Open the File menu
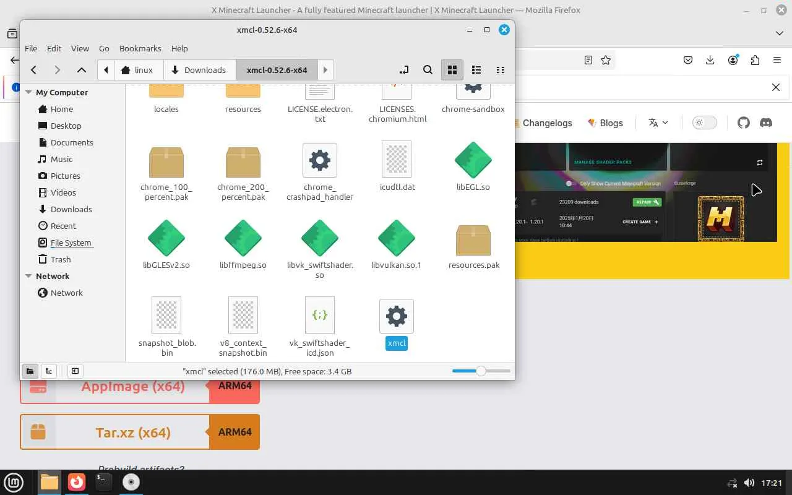This screenshot has width=792, height=495. click(31, 48)
